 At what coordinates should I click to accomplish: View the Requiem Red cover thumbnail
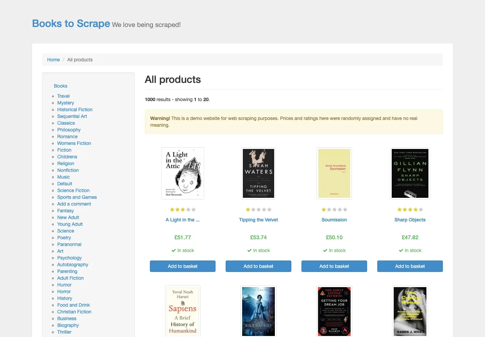(x=258, y=311)
